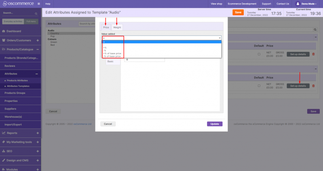323x171 pixels.
Task: Open the Help menu in the top bar
Action: 48,4
